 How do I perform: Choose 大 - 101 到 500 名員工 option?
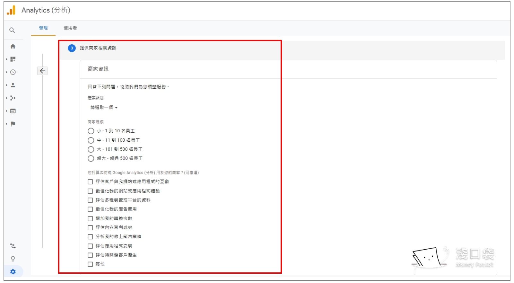coord(91,149)
